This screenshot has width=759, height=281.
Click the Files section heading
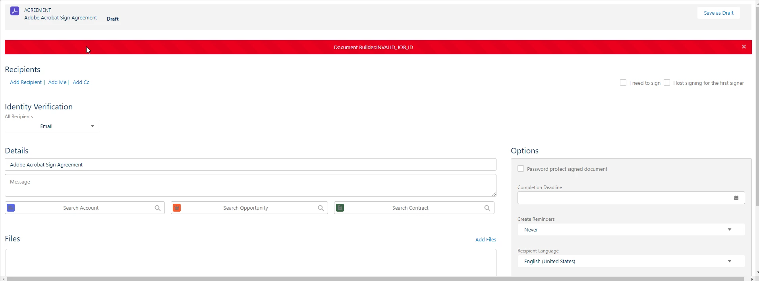click(12, 239)
